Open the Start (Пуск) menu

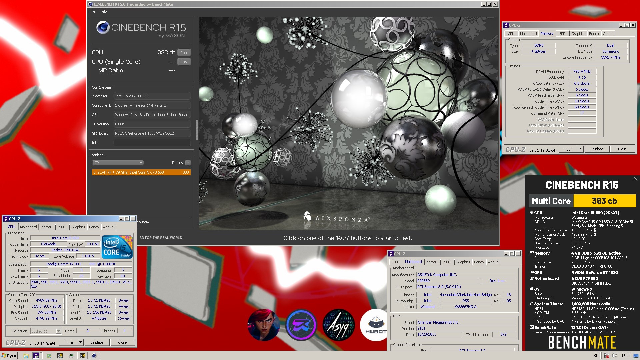point(9,356)
